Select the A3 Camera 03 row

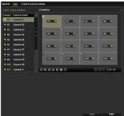[18, 30]
